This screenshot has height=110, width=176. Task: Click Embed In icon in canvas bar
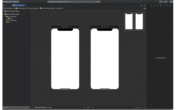tap(145, 108)
